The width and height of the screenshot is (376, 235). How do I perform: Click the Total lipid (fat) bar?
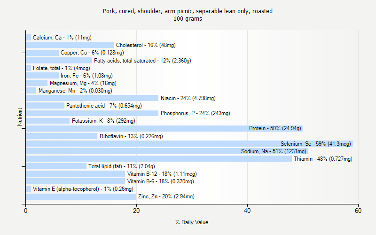coord(56,166)
